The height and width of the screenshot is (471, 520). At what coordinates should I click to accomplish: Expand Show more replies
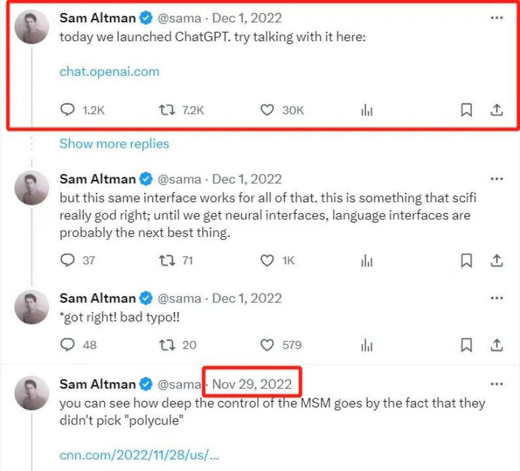coord(114,144)
